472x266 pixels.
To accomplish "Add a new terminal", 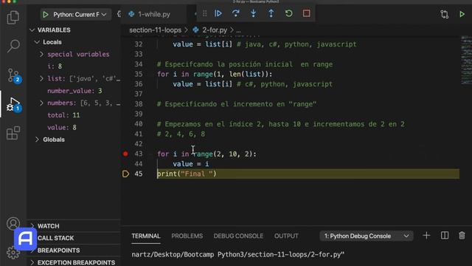I will (426, 236).
